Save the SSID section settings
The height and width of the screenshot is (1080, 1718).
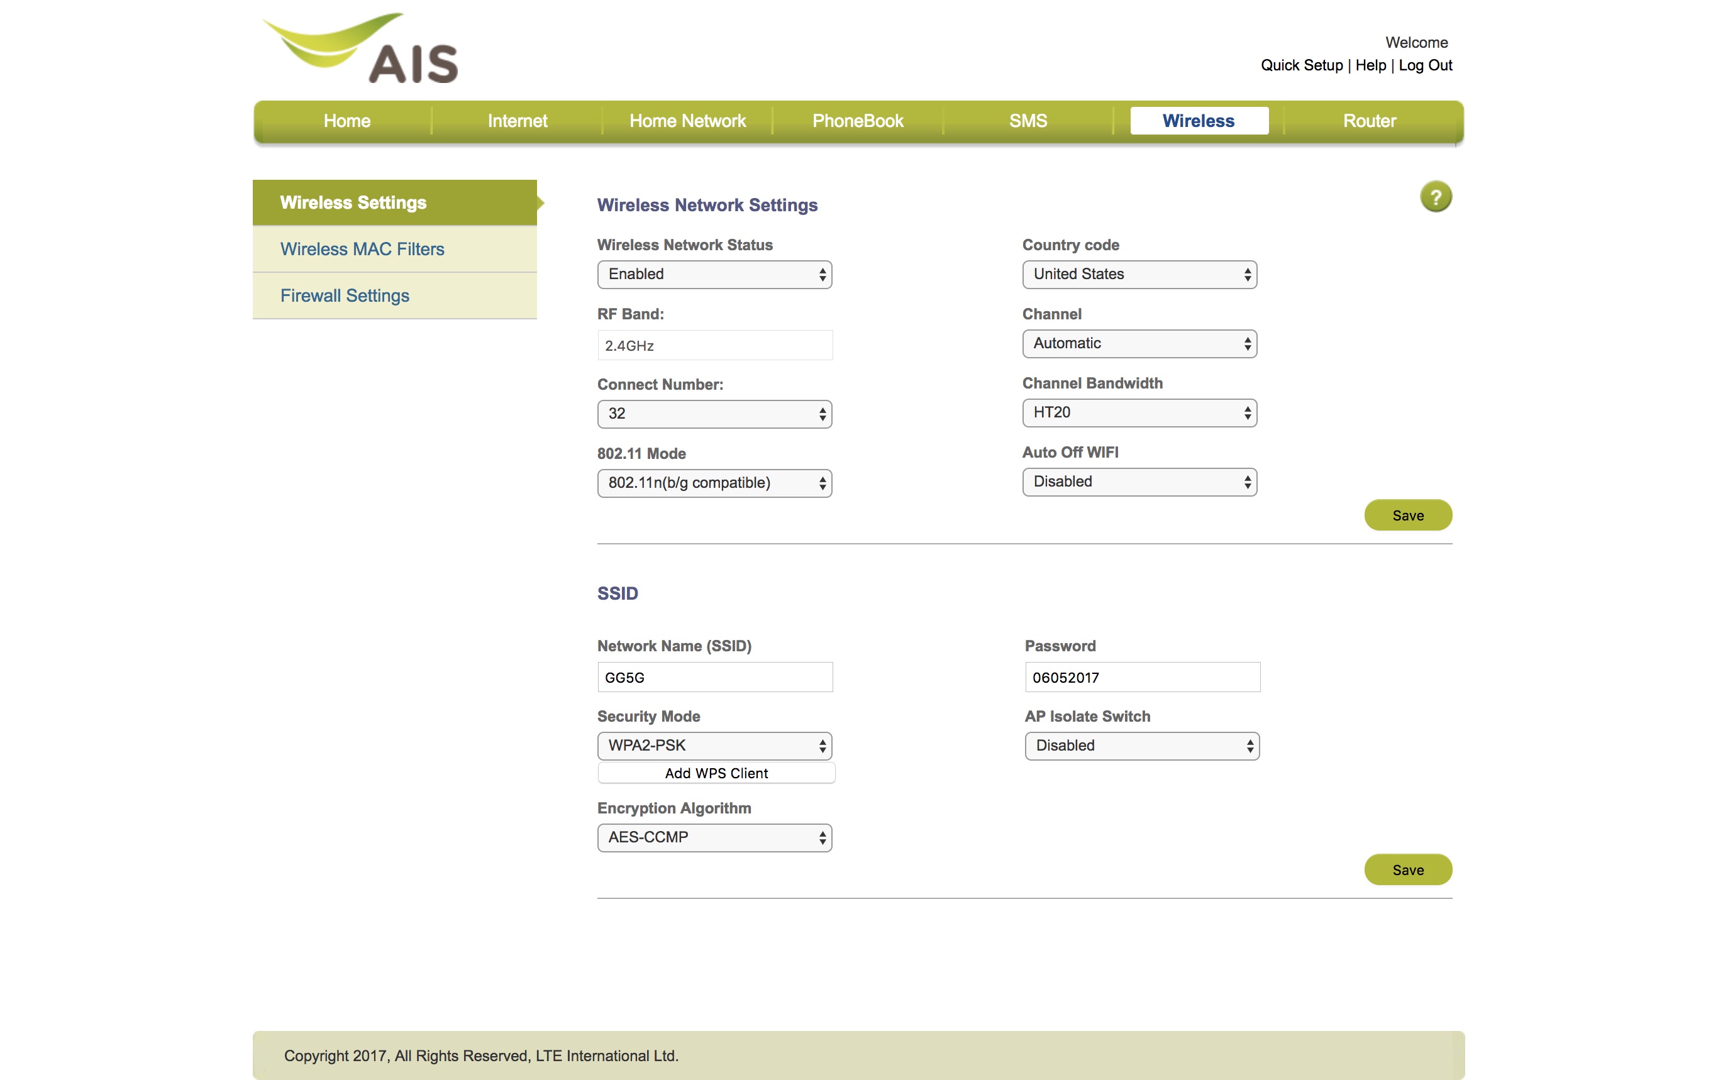(1407, 870)
